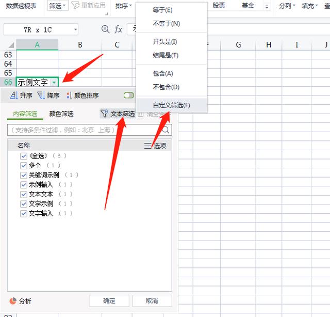330x317 pixels.
Task: Click the ascending sort icon (升序)
Action: 14,96
